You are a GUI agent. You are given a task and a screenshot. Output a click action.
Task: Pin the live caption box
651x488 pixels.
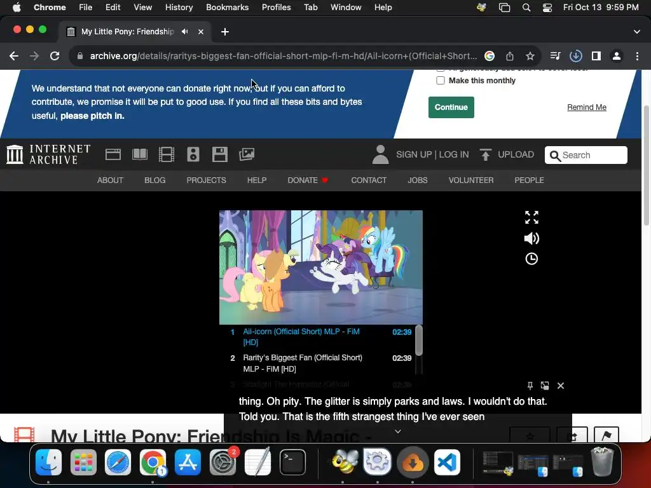pos(530,386)
